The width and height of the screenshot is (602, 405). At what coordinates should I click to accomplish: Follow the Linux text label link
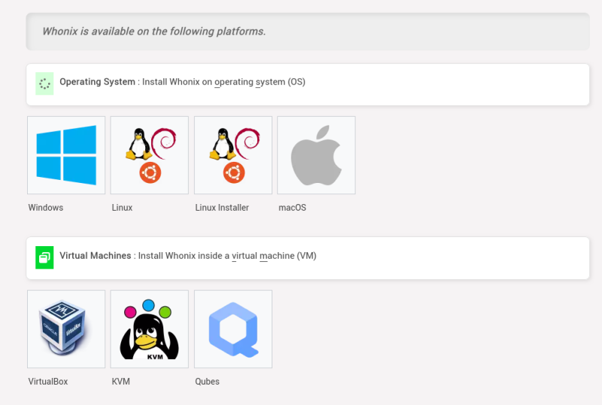pos(122,208)
